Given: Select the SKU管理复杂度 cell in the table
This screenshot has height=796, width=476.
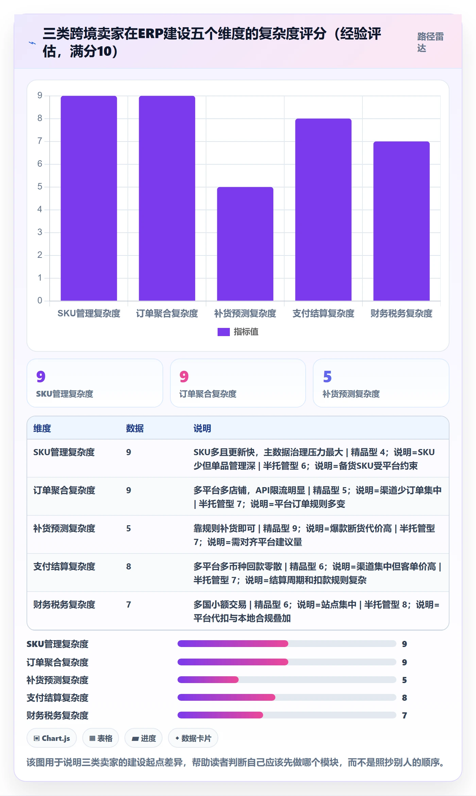Looking at the screenshot, I should point(64,452).
